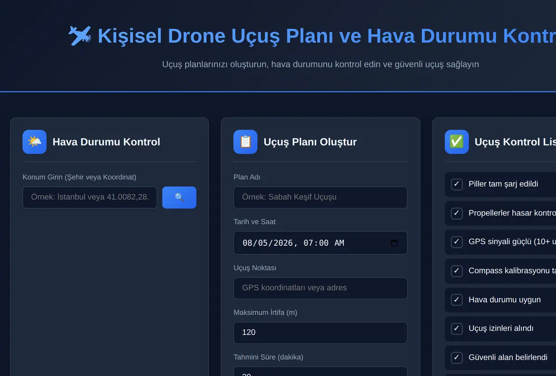556x376 pixels.
Task: Click the 'Tahmini Süre (dakika)' label
Action: [x=269, y=357]
